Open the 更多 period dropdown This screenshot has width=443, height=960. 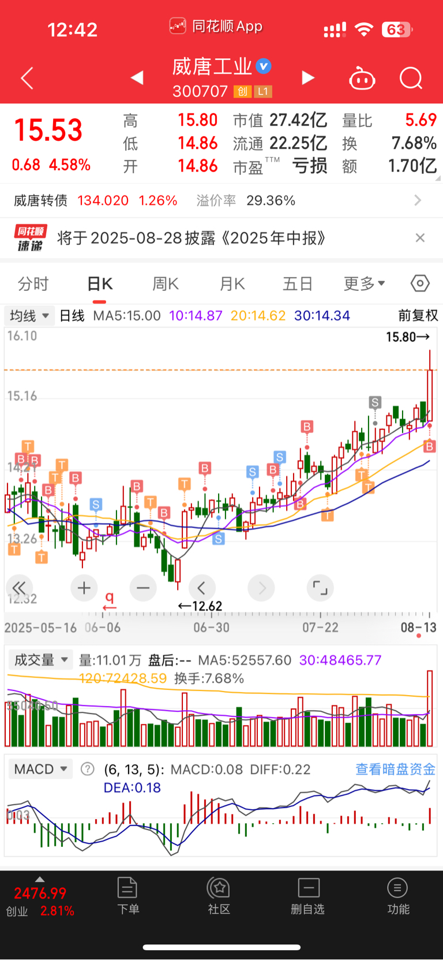(364, 283)
